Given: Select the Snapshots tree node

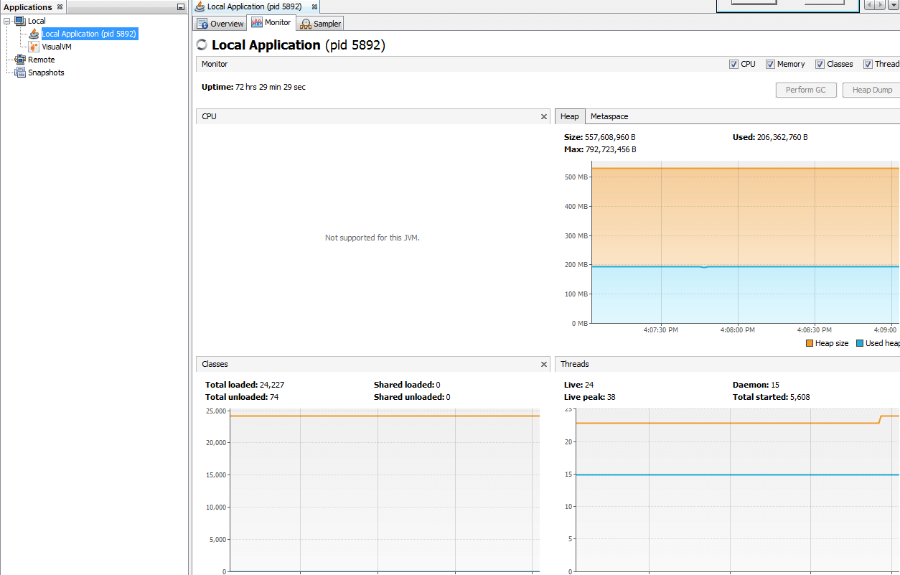Looking at the screenshot, I should click(46, 73).
